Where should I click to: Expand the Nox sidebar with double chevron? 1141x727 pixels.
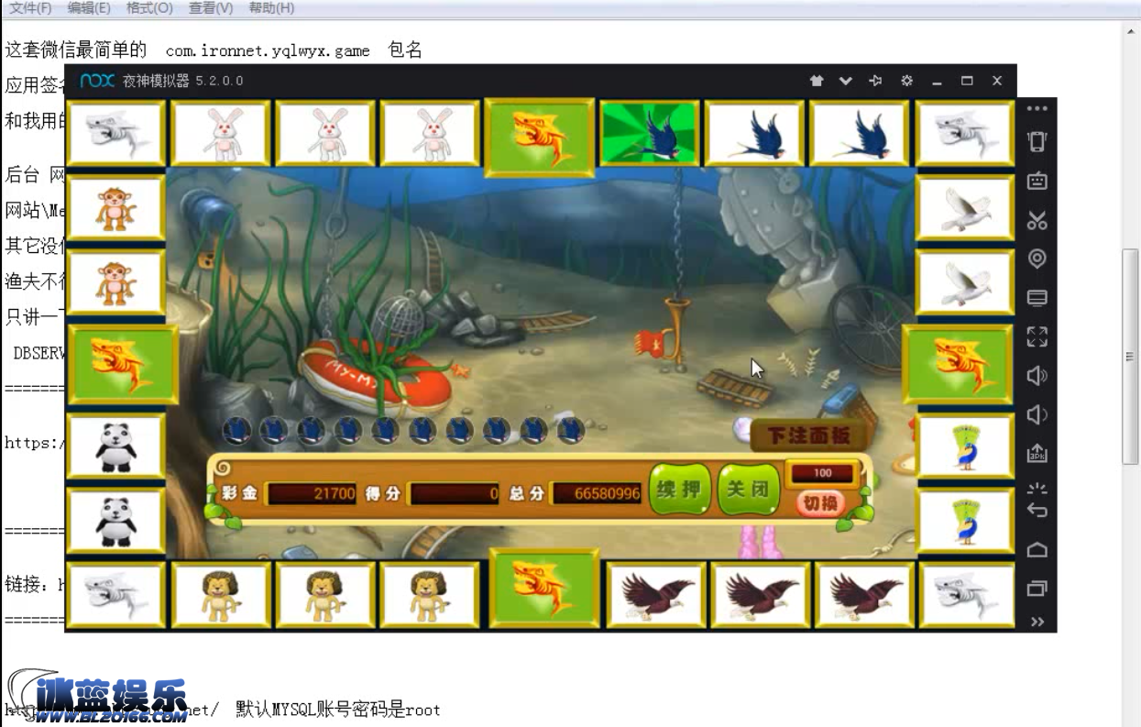tap(1037, 622)
